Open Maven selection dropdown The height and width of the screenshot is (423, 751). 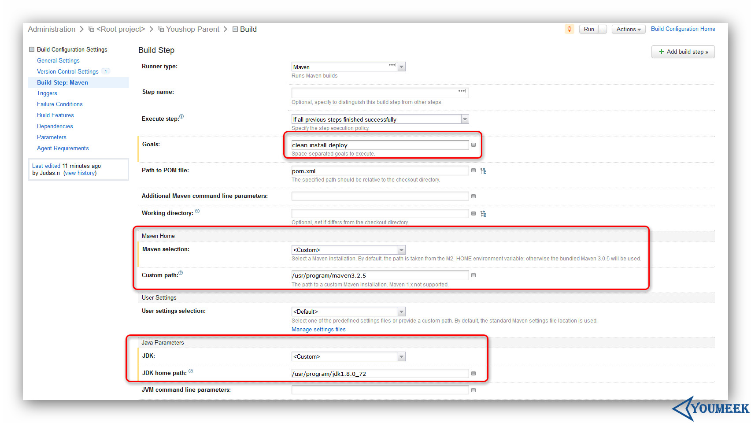(x=402, y=250)
